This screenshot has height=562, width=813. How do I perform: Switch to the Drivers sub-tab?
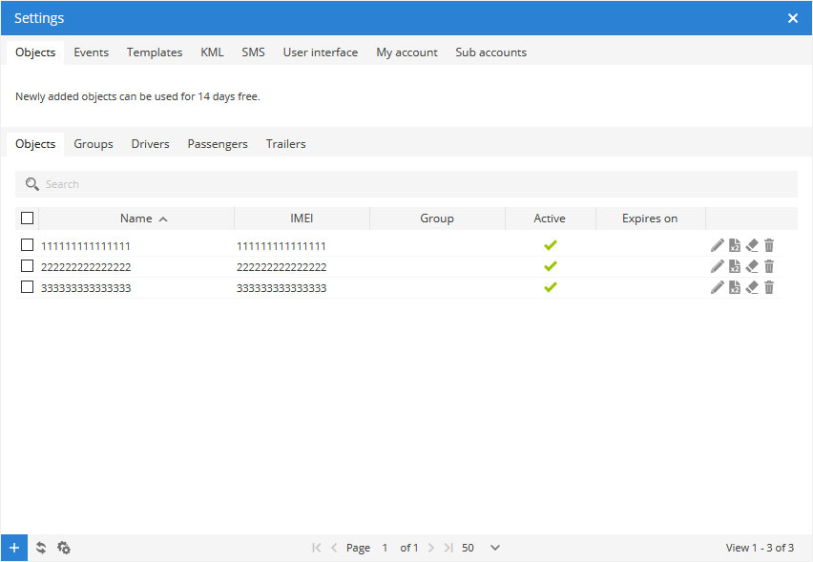point(151,144)
